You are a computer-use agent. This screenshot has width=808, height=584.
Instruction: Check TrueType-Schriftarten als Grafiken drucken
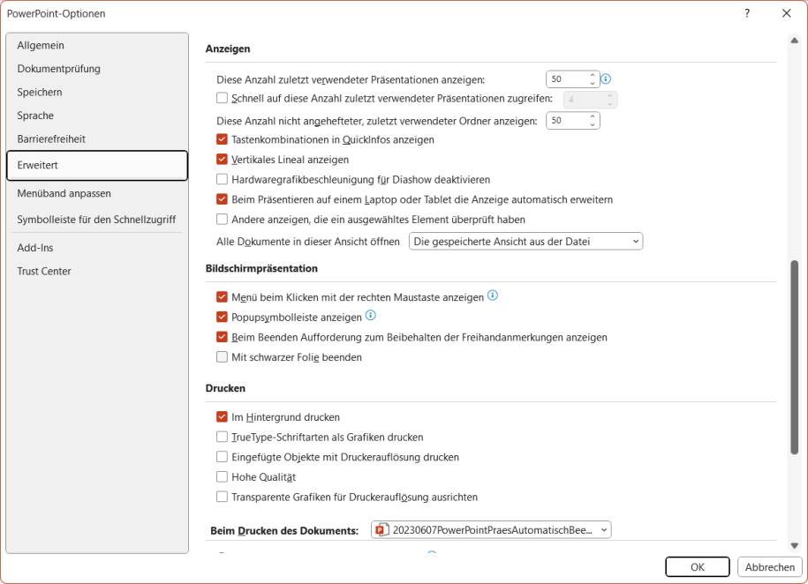[x=221, y=437]
